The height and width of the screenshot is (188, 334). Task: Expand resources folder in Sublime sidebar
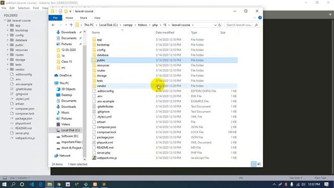pos(7,50)
